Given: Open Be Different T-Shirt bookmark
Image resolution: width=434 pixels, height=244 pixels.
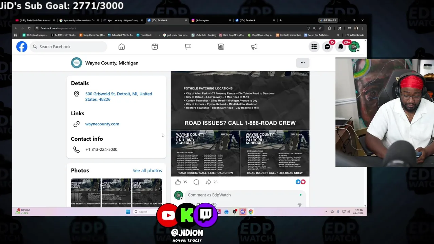Looking at the screenshot, I should point(63,35).
